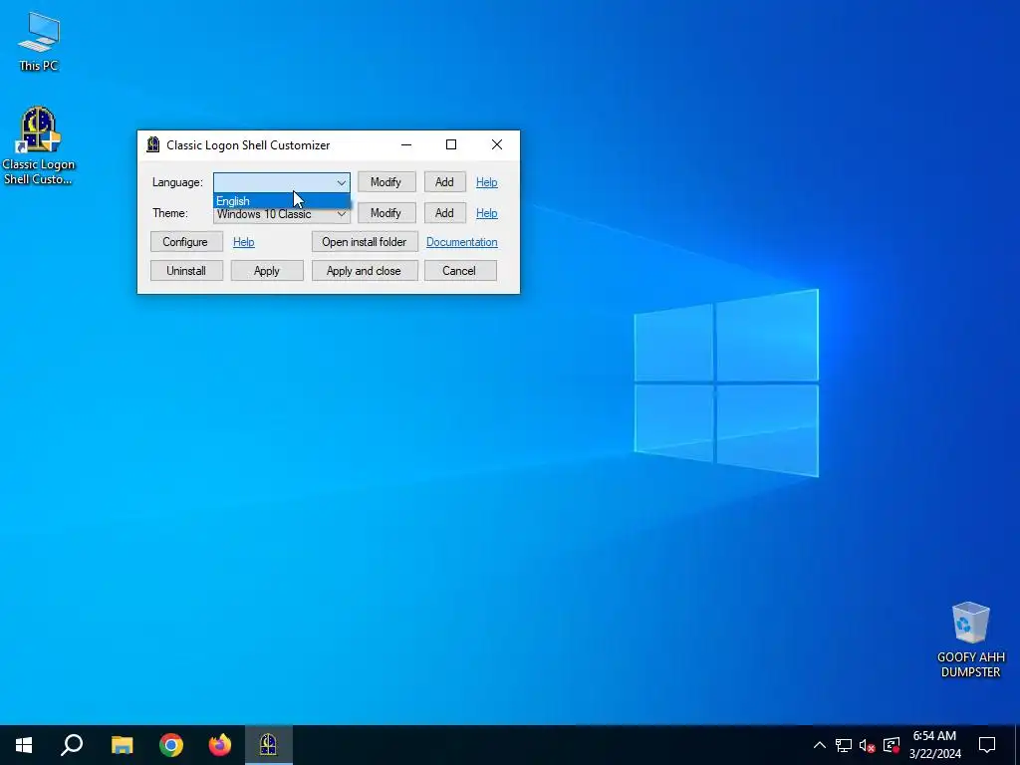Expand the Theme dropdown arrow
This screenshot has width=1020, height=765.
point(342,213)
